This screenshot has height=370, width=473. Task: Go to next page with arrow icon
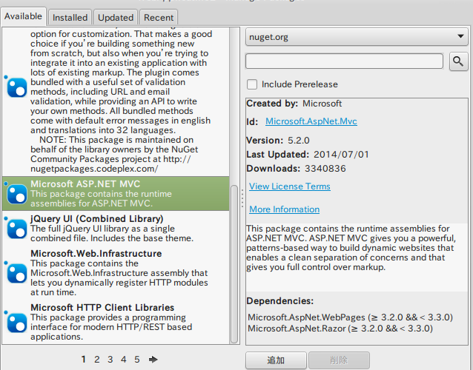pyautogui.click(x=153, y=360)
